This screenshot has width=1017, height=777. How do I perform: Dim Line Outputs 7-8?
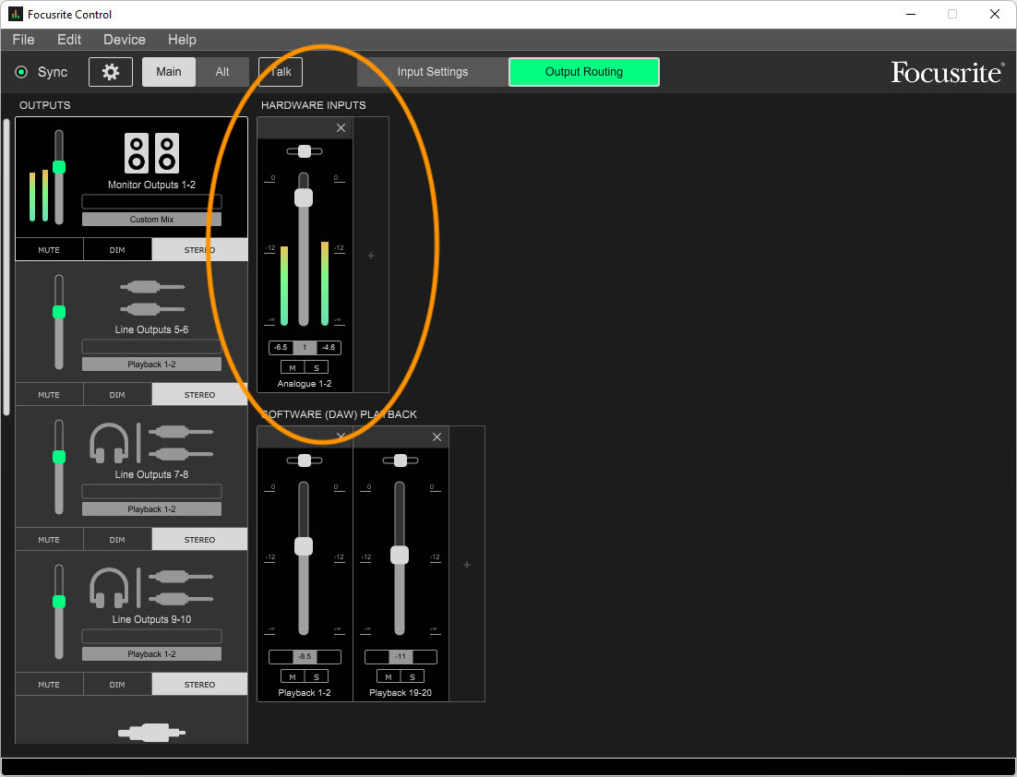click(117, 540)
